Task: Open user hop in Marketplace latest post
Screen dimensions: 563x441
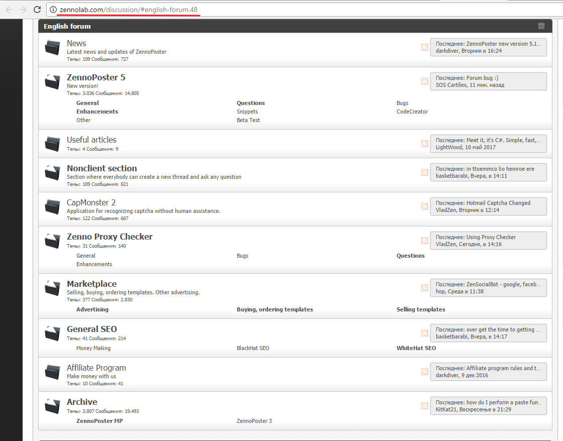Action: click(x=440, y=291)
